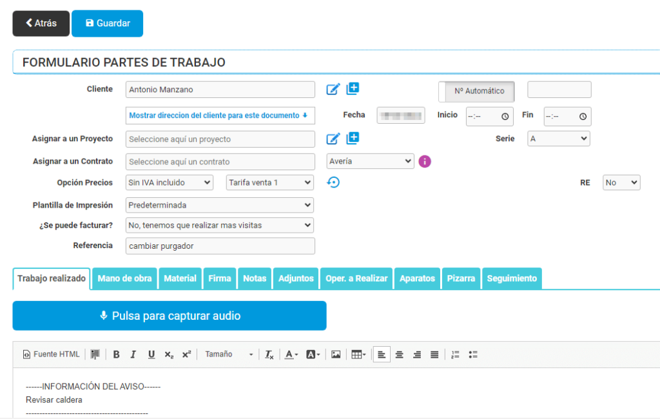Screen dimensions: 660x419
Task: Click the add new project icon
Action: tap(353, 138)
